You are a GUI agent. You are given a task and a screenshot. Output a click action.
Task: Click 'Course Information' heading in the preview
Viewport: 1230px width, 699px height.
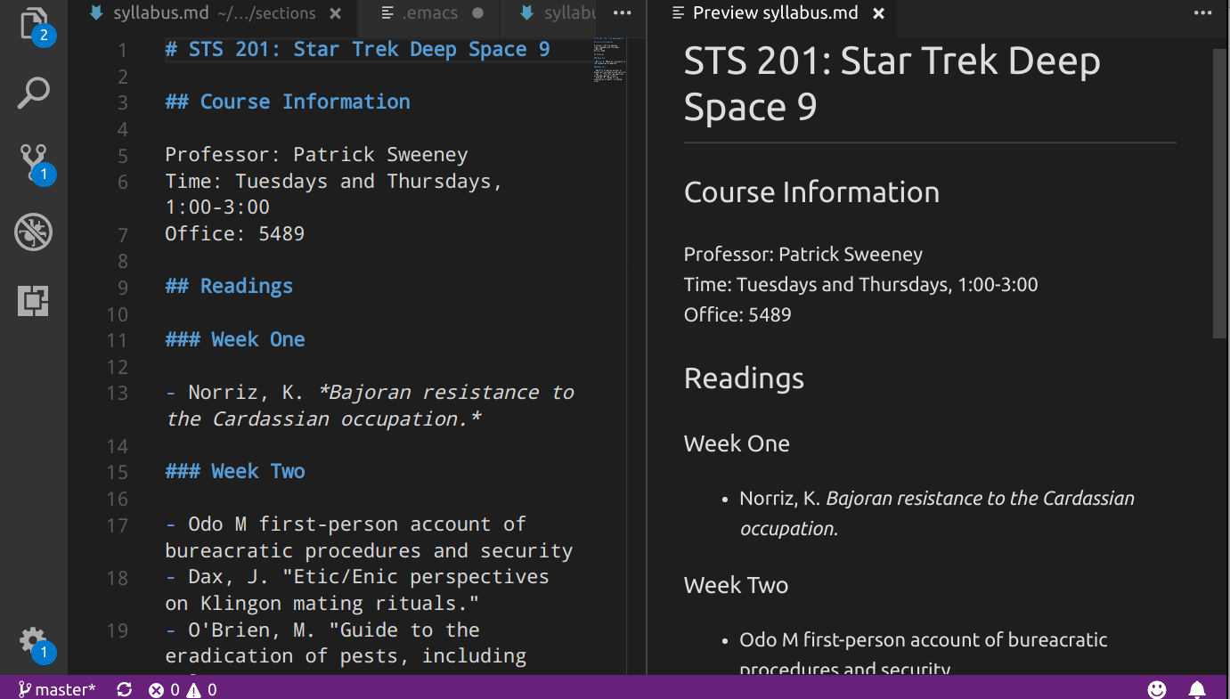(x=811, y=192)
